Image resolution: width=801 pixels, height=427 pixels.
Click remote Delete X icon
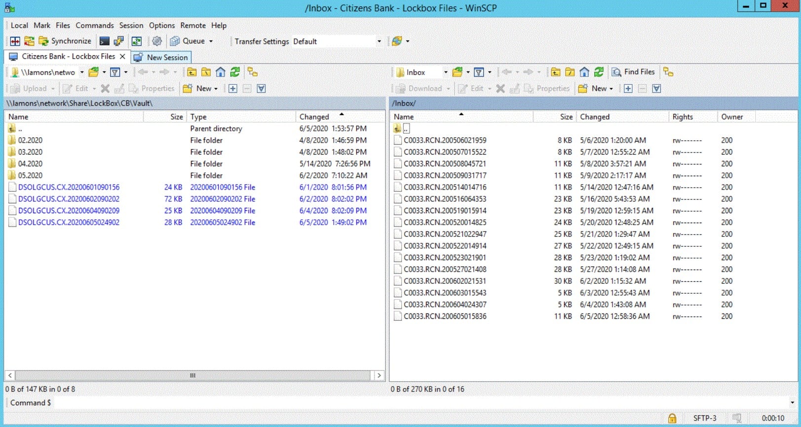[x=500, y=88]
